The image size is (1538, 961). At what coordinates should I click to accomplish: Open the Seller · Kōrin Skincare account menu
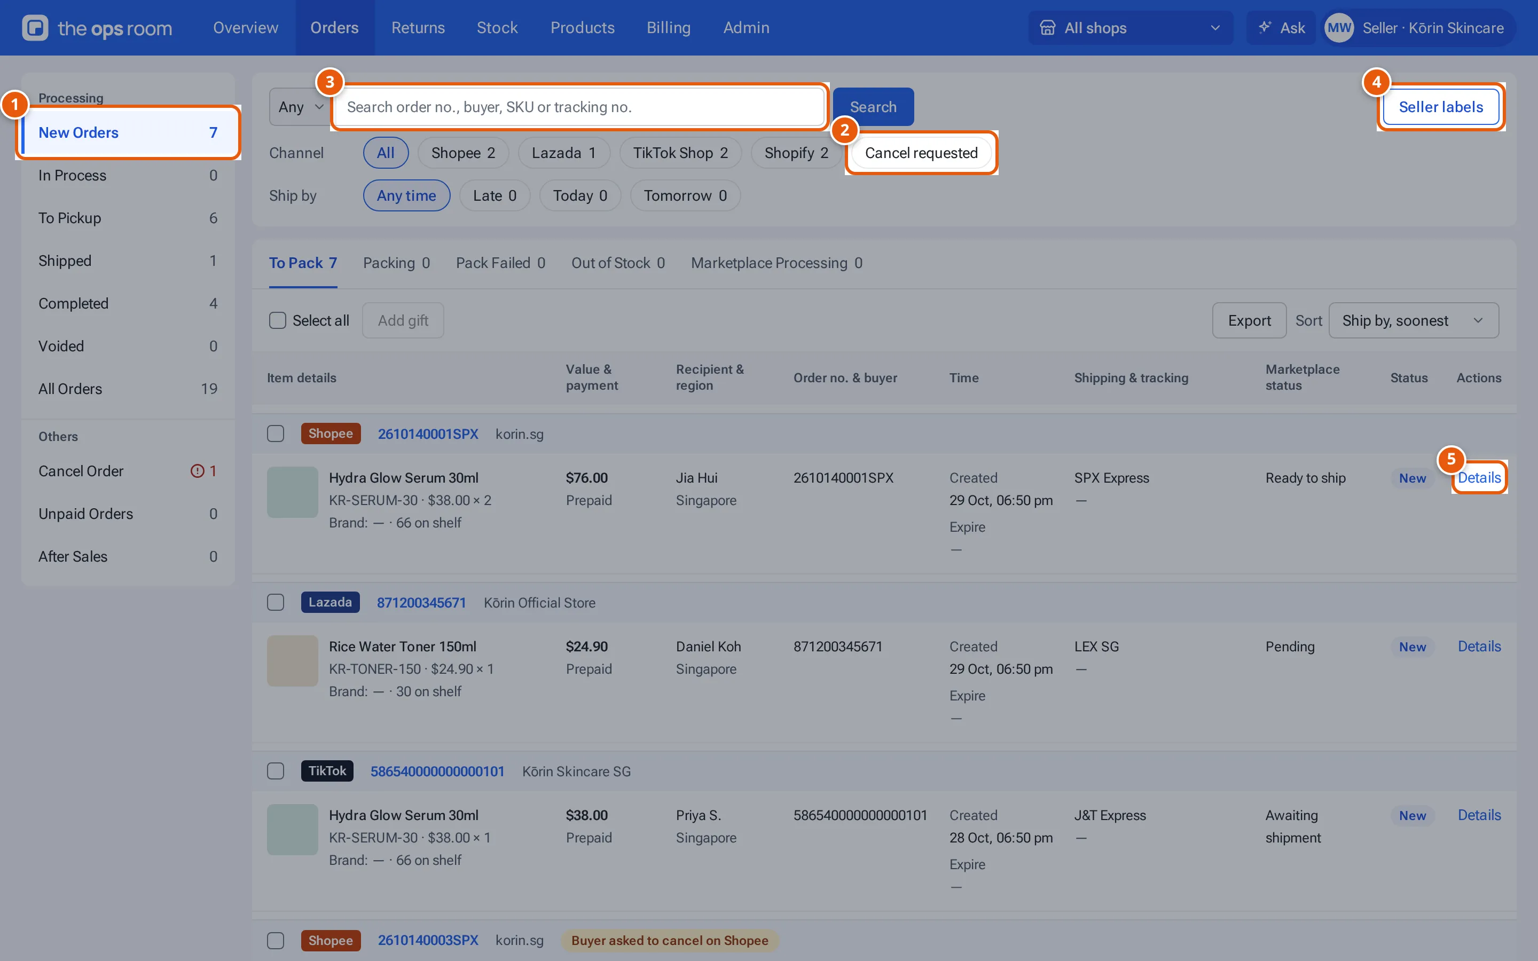tap(1418, 27)
